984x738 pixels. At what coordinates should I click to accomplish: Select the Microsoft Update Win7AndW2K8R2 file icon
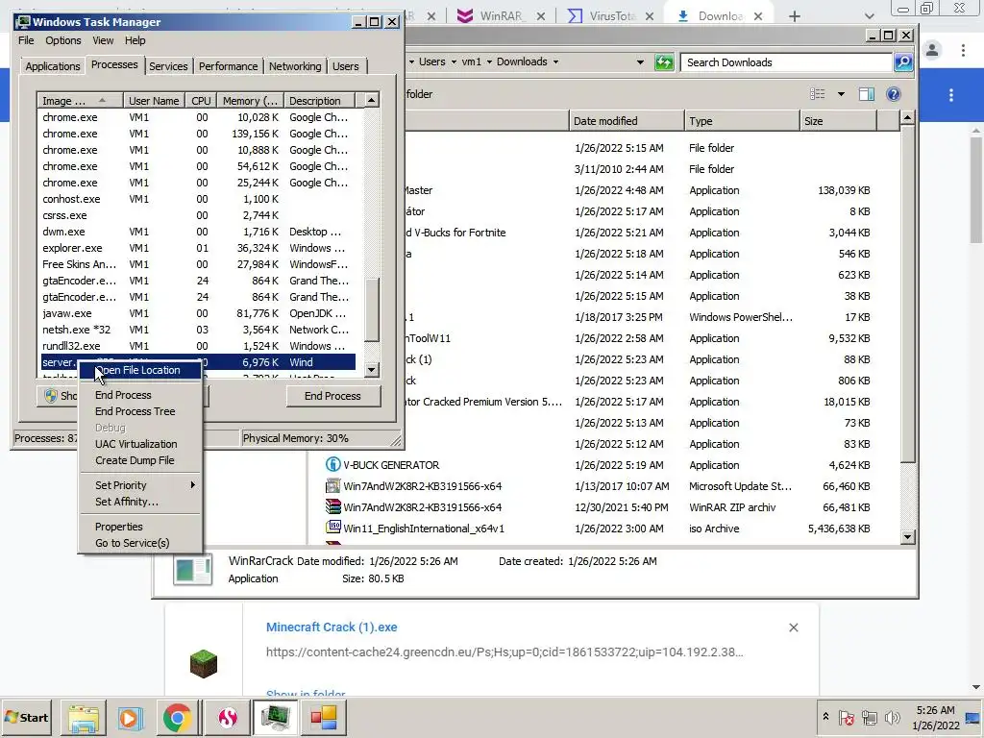pyautogui.click(x=332, y=485)
